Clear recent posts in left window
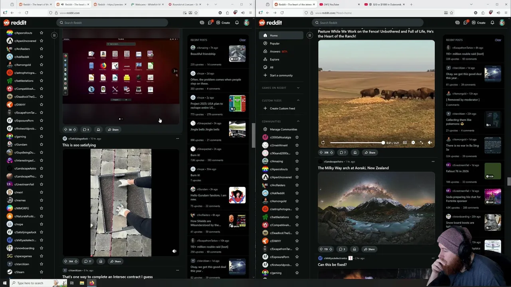The height and width of the screenshot is (287, 511). click(x=242, y=40)
